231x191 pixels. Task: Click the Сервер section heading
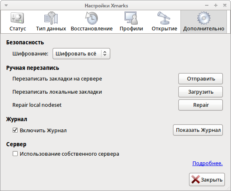coord(16,144)
